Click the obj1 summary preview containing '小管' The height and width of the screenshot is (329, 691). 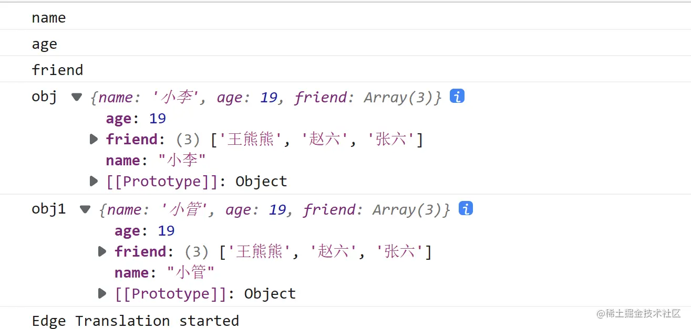[274, 209]
